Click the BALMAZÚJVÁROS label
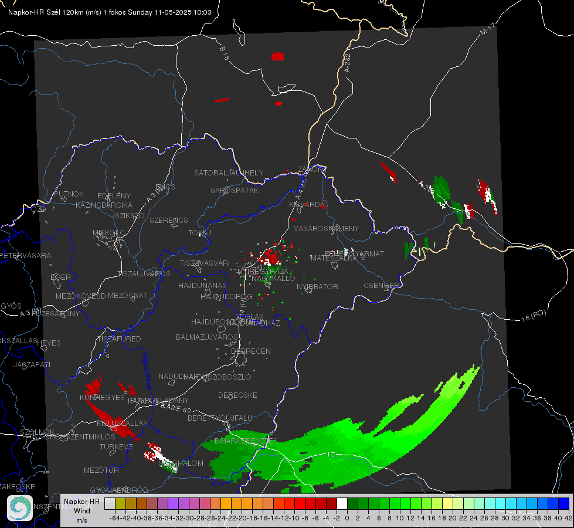This screenshot has height=528, width=574. click(207, 337)
